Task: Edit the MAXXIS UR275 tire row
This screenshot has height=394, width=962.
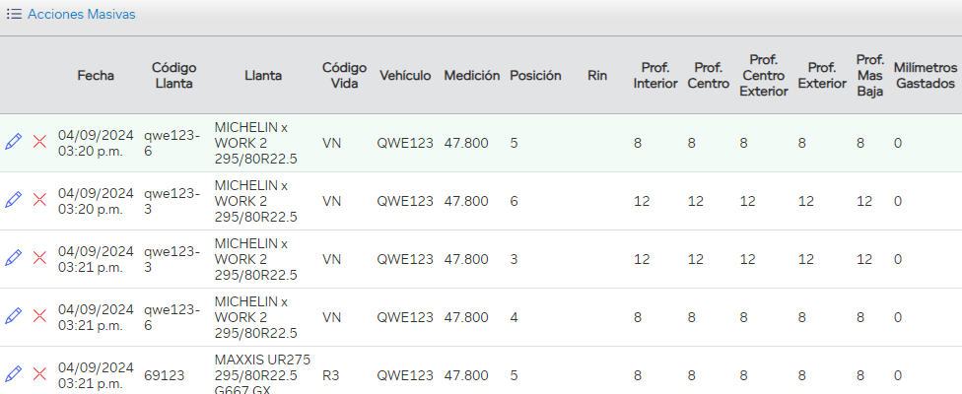Action: [13, 374]
